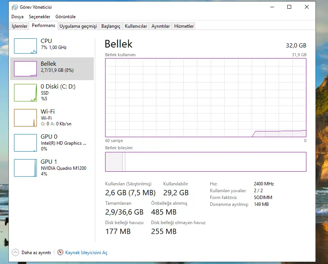
Task: Click the Bellek heading
Action: click(x=118, y=44)
